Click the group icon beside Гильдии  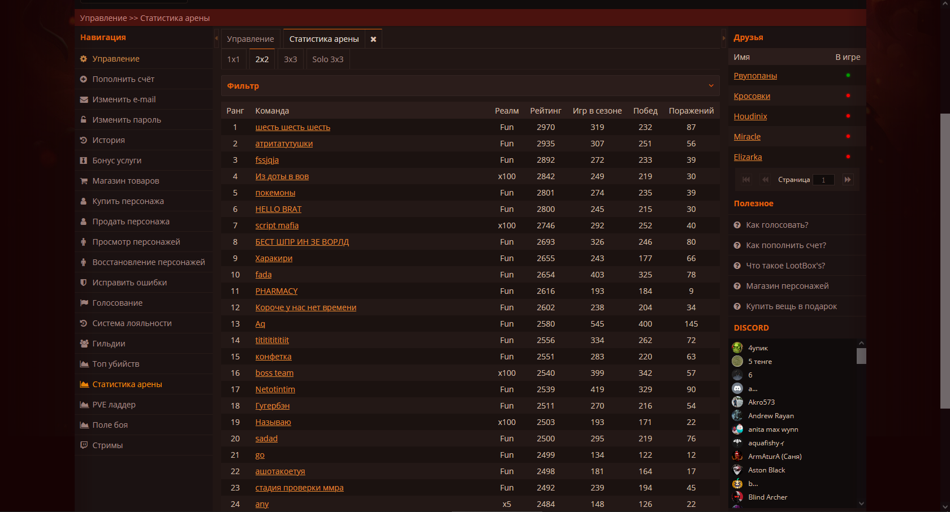(x=84, y=344)
